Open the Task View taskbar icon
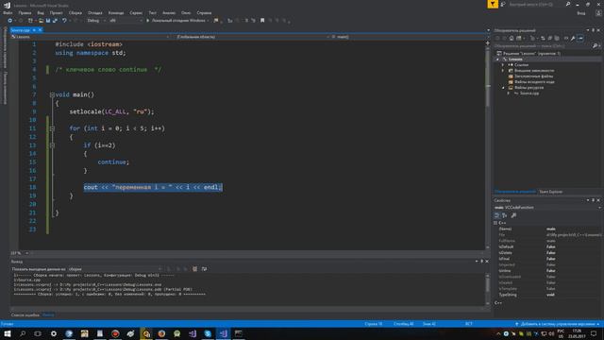Viewport: 604px width, 340px height. point(38,333)
